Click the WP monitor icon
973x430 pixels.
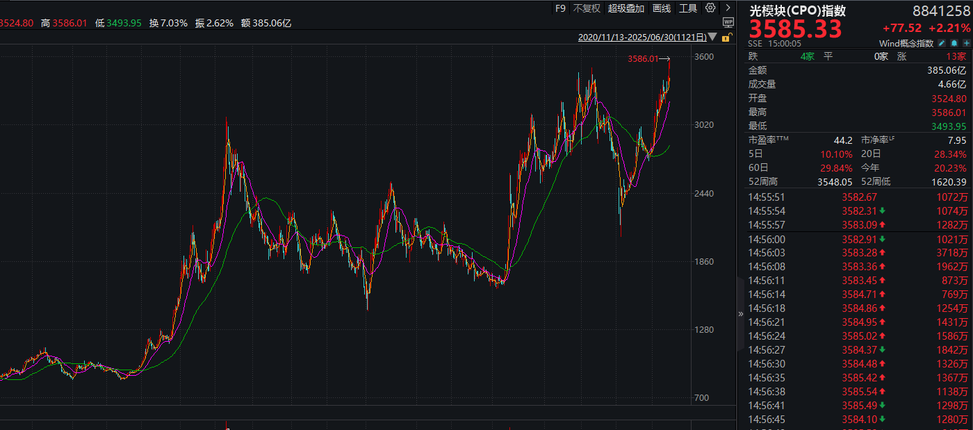[728, 22]
